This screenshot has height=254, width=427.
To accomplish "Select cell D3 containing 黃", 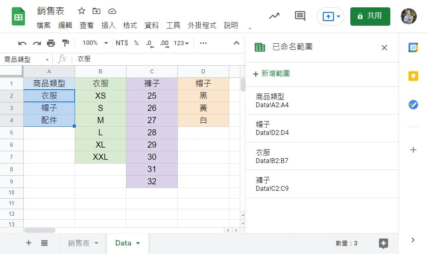I will click(203, 108).
